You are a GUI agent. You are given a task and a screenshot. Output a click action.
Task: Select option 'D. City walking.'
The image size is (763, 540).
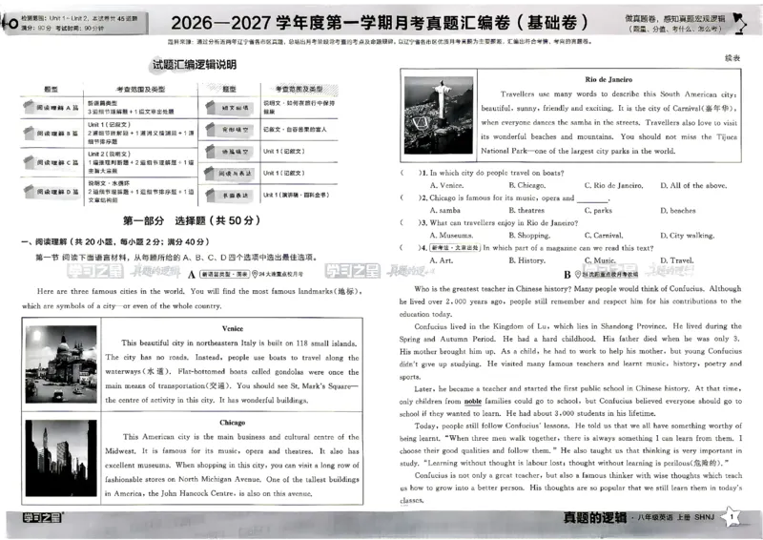687,236
